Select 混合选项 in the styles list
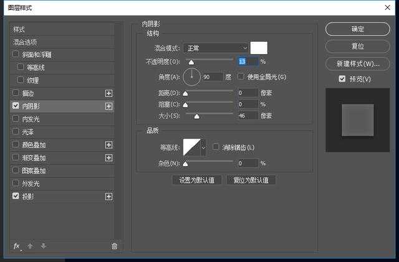 click(x=26, y=42)
